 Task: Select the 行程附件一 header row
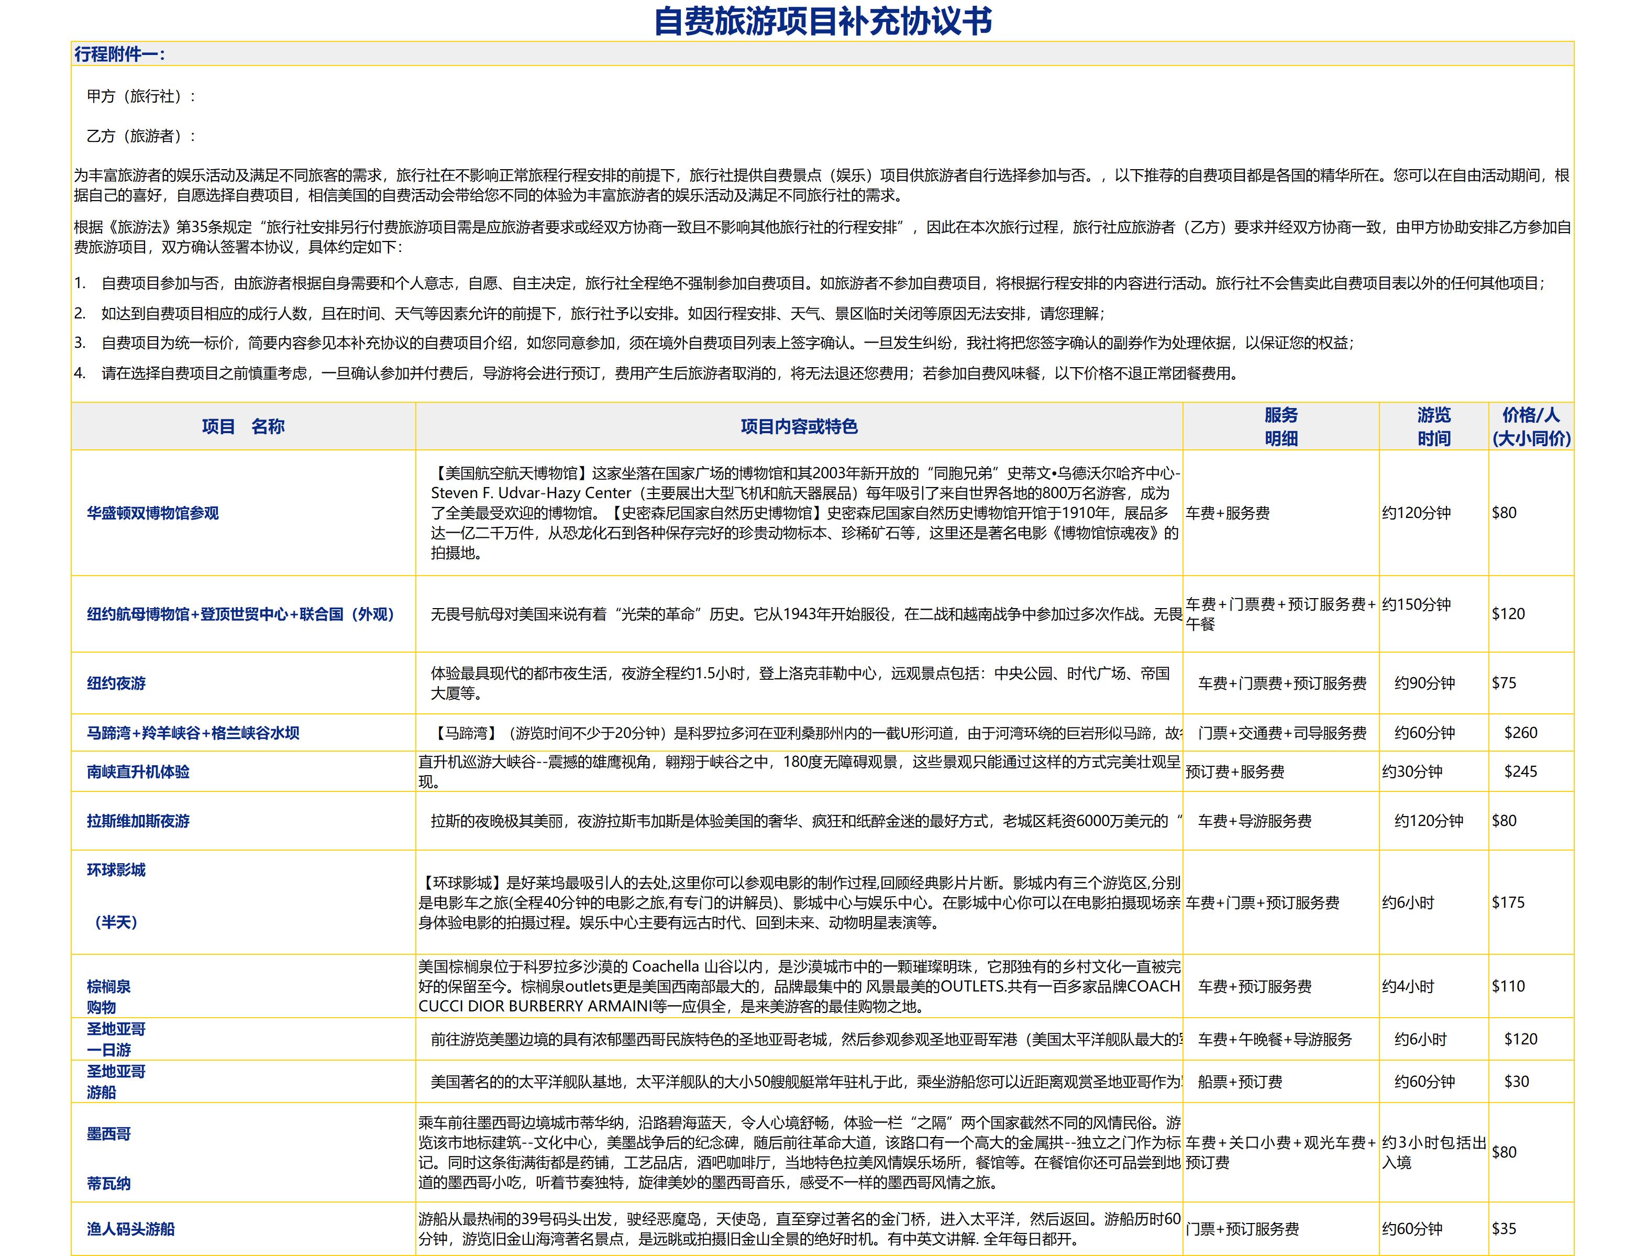pyautogui.click(x=822, y=54)
